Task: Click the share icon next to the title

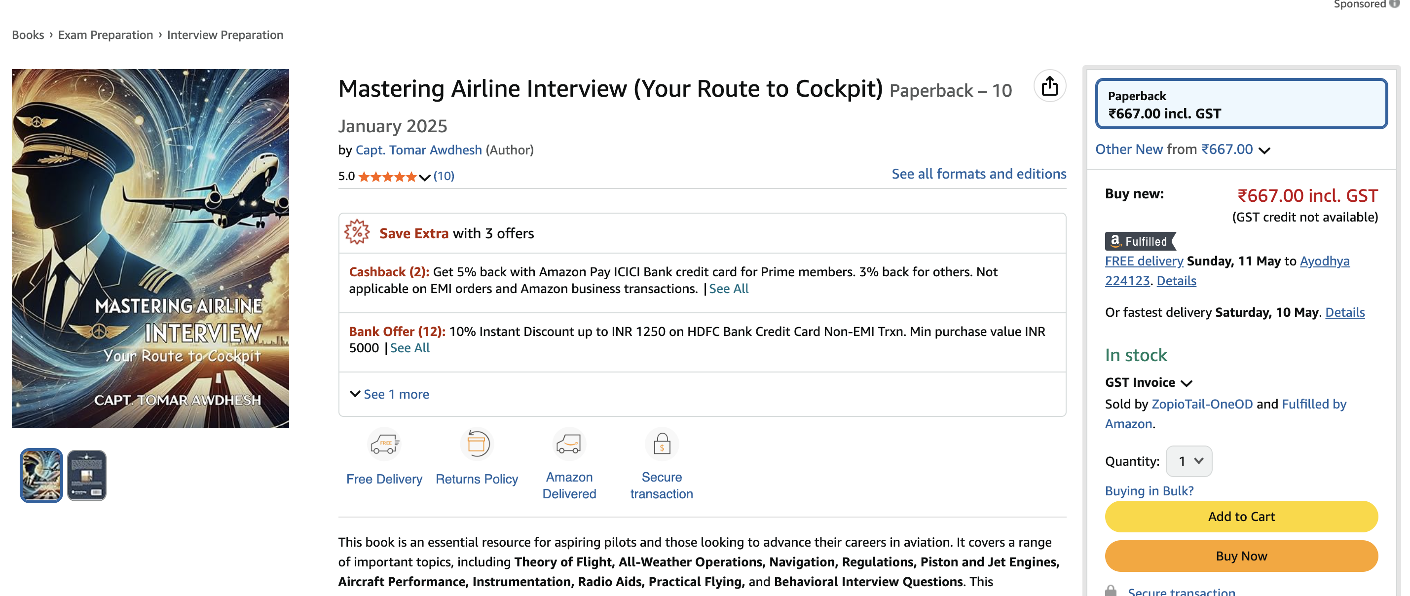Action: (x=1049, y=86)
